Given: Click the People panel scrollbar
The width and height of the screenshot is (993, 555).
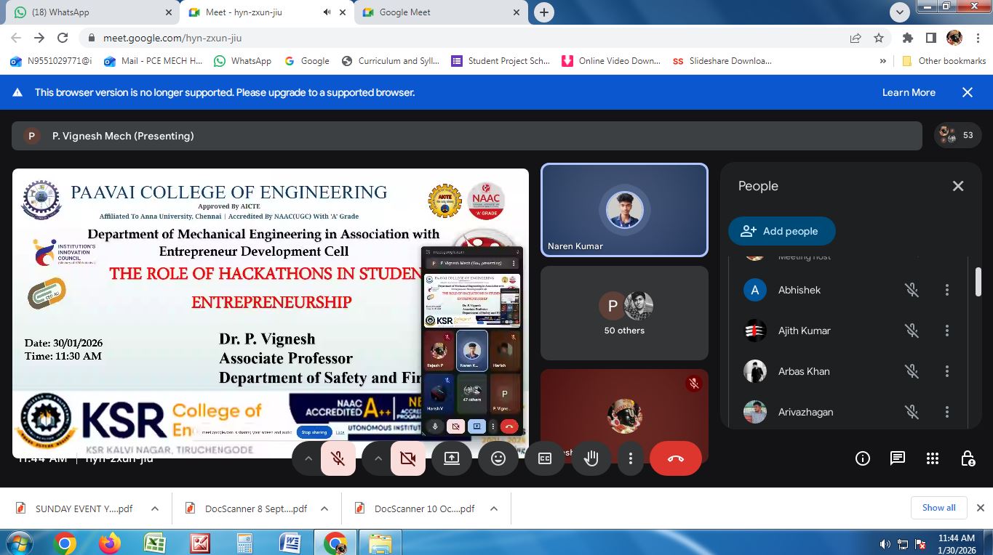Looking at the screenshot, I should coord(978,282).
